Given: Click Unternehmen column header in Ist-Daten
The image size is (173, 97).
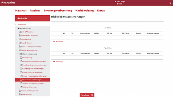Looking at the screenshot, I should tap(85, 33).
